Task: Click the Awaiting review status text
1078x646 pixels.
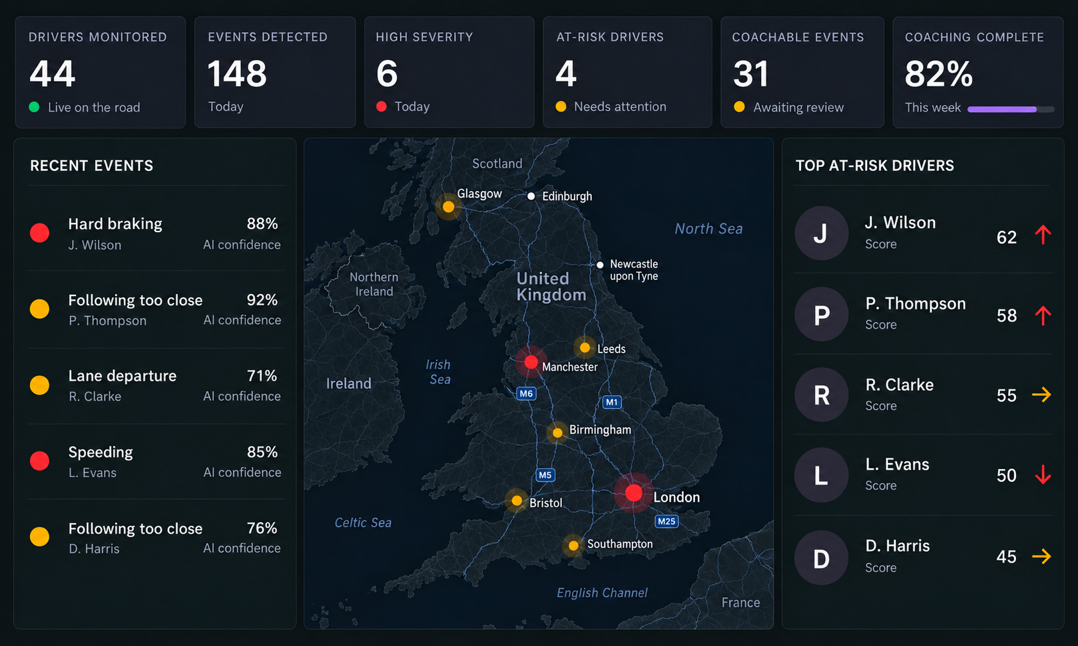Action: pos(798,107)
